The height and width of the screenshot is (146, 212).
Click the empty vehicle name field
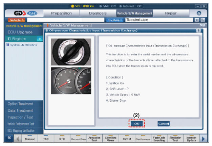(66, 20)
